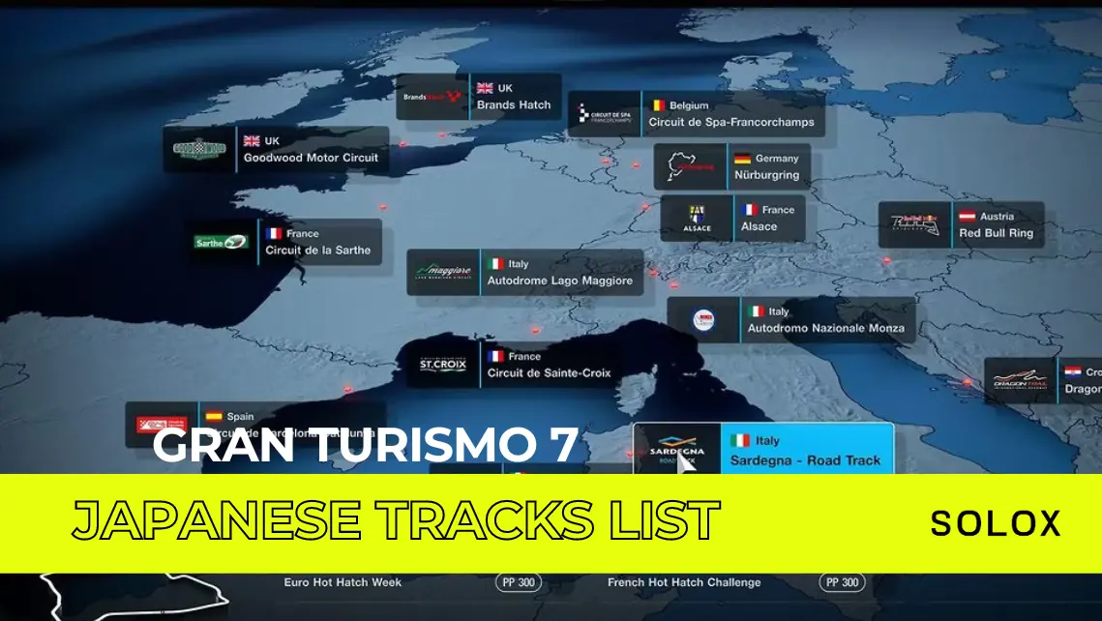Click Italy flag on Sardegna card
The width and height of the screenshot is (1102, 621).
[740, 440]
